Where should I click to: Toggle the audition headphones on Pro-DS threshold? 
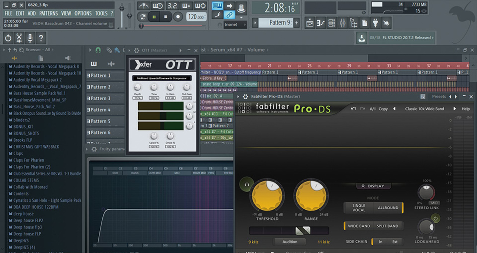[x=246, y=185]
